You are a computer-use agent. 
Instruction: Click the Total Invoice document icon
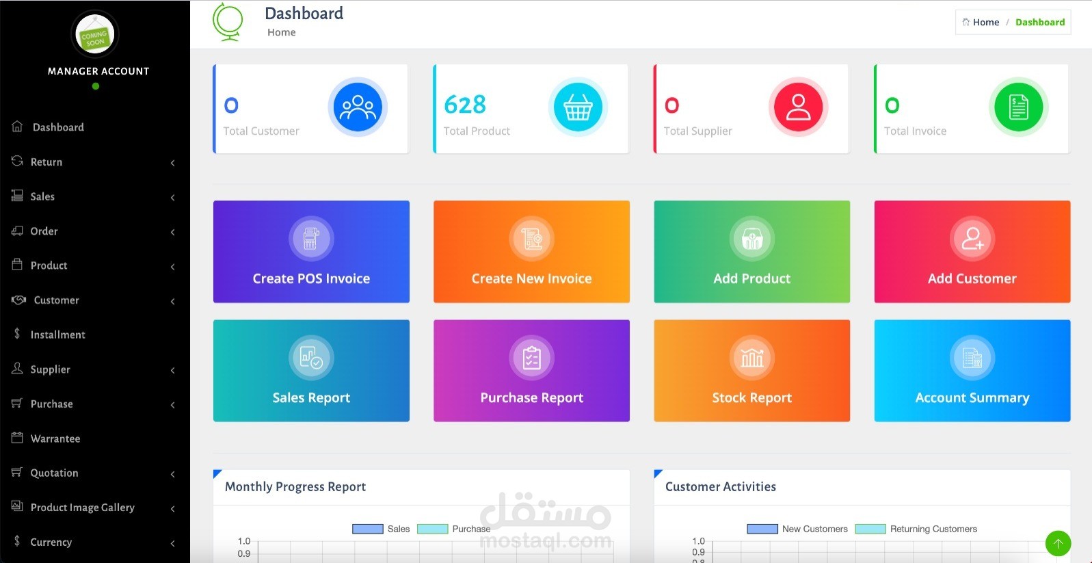(1018, 107)
